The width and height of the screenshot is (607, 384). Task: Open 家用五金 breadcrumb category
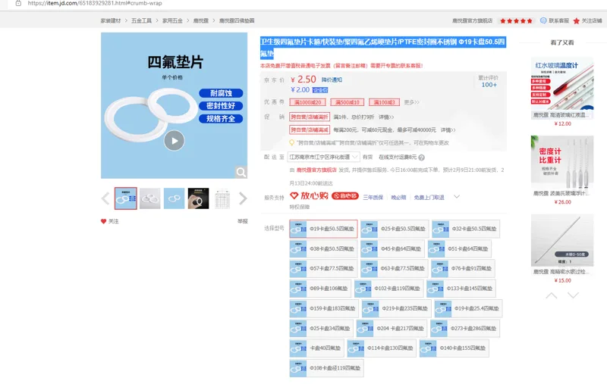[172, 21]
